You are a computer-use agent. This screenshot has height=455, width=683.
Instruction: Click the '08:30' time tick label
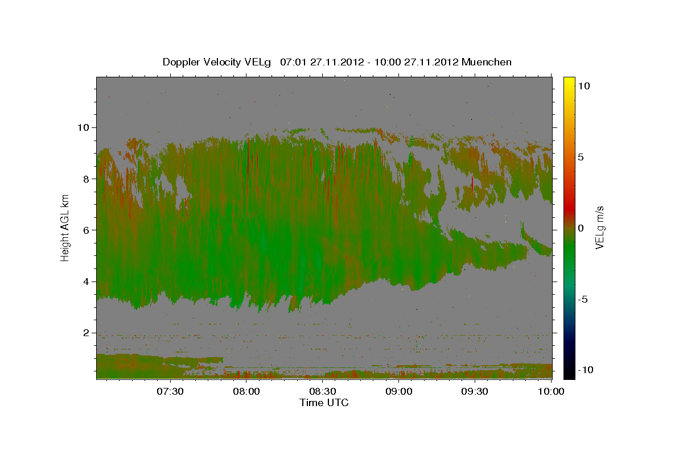(323, 391)
